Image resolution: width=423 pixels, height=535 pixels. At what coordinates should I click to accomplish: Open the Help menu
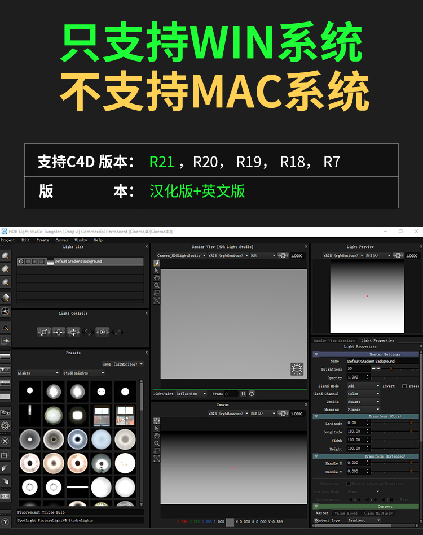[98, 240]
